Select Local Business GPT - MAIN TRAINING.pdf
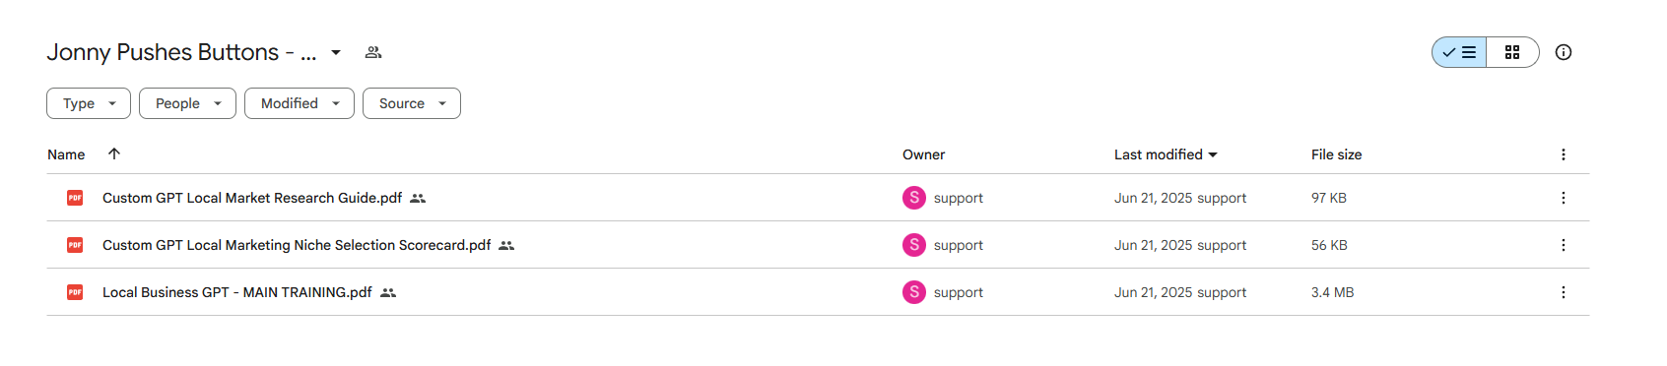Image resolution: width=1667 pixels, height=366 pixels. [818, 292]
